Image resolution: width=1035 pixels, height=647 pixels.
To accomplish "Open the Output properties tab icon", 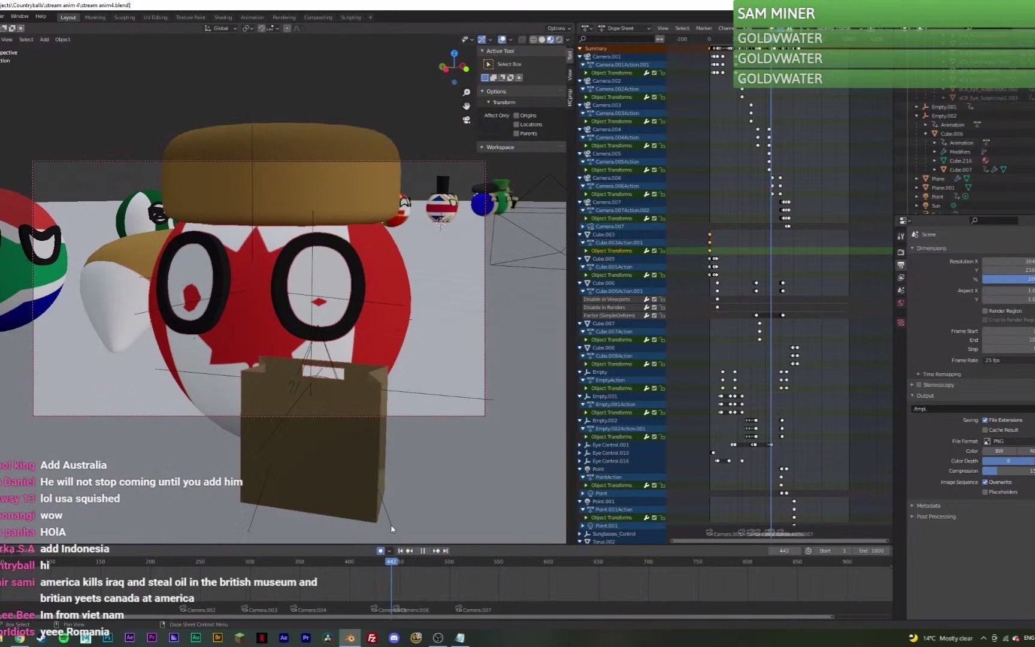I will (x=901, y=265).
